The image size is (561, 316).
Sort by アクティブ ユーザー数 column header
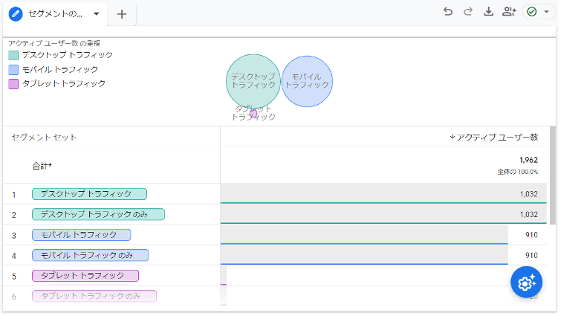(x=493, y=137)
